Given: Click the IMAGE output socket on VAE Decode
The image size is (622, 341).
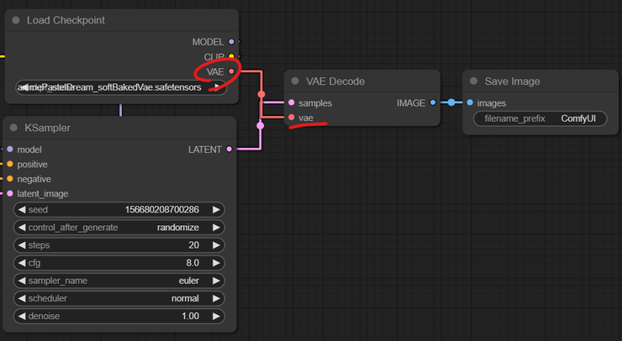Looking at the screenshot, I should point(433,102).
